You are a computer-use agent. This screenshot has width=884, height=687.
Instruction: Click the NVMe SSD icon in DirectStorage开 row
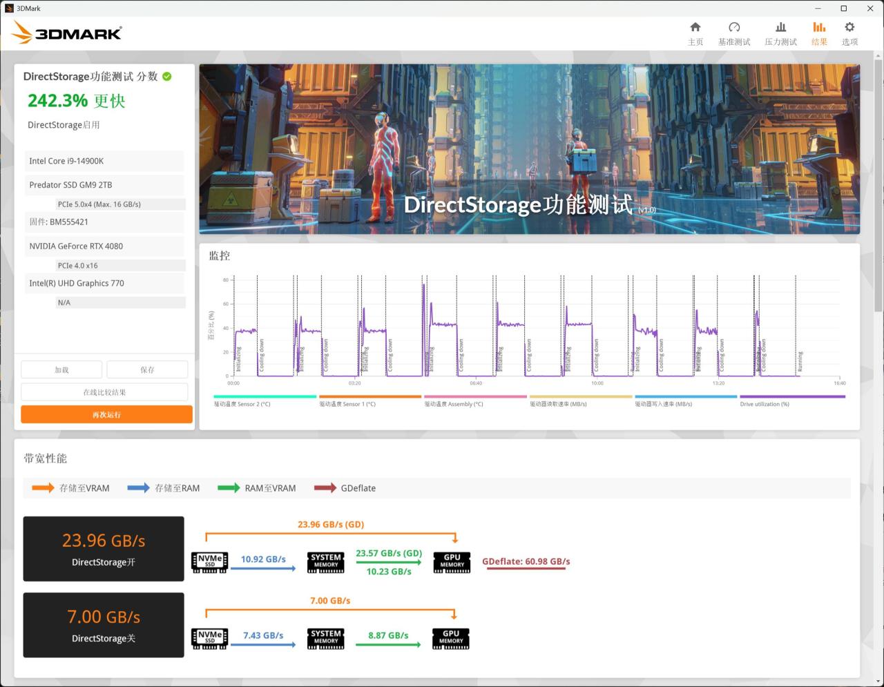point(209,561)
